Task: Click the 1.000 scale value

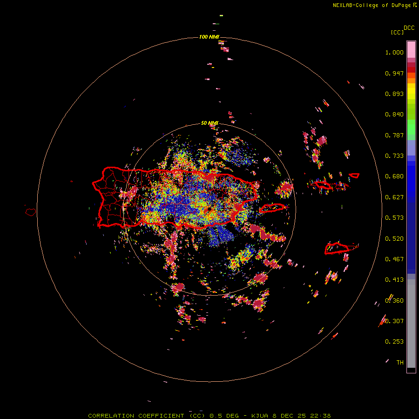Action: (x=394, y=52)
